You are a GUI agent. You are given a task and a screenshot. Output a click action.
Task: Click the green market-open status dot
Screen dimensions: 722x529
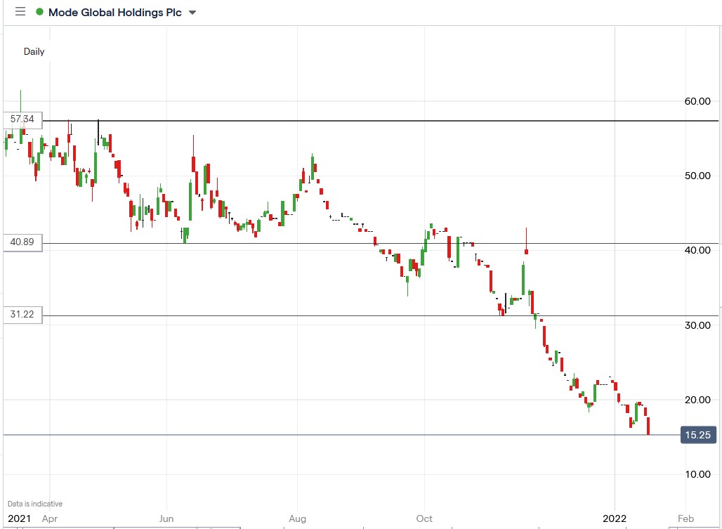coord(41,12)
